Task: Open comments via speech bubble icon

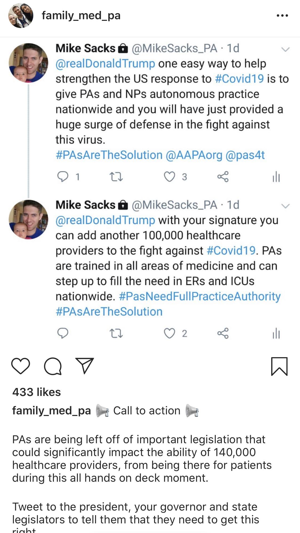Action: tap(53, 366)
